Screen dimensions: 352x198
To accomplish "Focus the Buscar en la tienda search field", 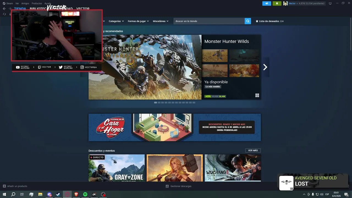I will 209,21.
